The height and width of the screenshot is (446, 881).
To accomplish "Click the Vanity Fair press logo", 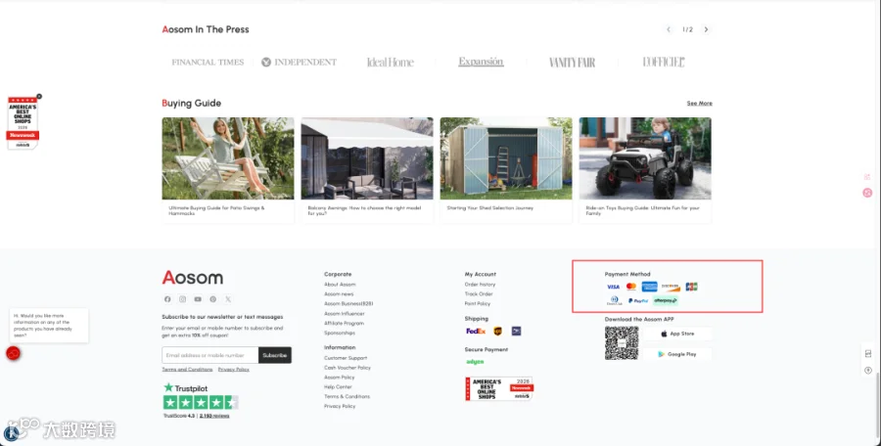I will tap(572, 63).
